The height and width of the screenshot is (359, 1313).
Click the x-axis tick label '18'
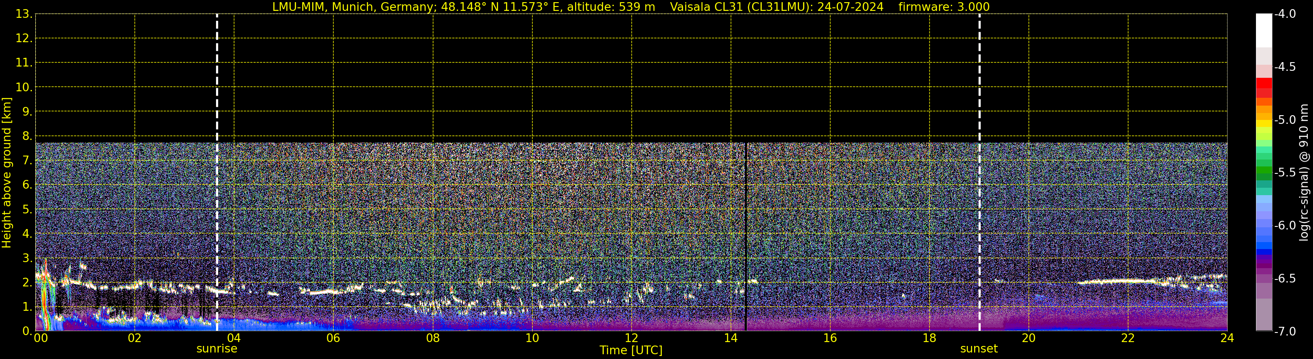click(x=929, y=338)
